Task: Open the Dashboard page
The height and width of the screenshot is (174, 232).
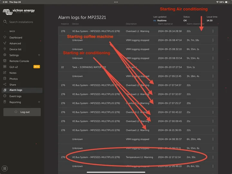Action: [16, 37]
